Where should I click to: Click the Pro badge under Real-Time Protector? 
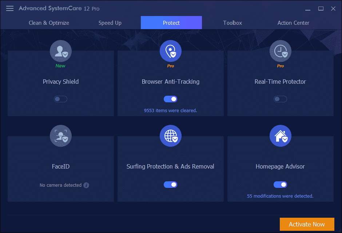pyautogui.click(x=281, y=66)
